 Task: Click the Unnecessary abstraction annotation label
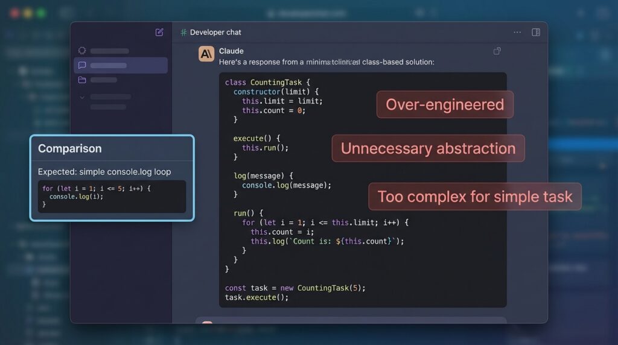pyautogui.click(x=428, y=148)
